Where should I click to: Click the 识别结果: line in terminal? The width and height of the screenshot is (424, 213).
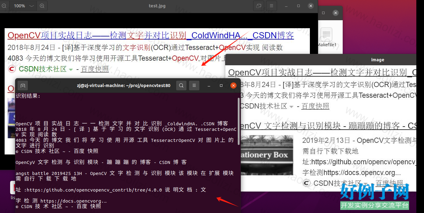(x=28, y=96)
